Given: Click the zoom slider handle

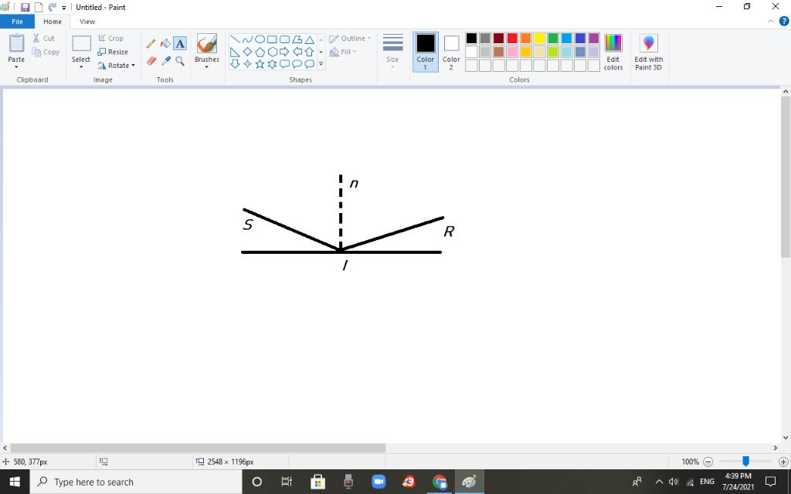Looking at the screenshot, I should (745, 462).
